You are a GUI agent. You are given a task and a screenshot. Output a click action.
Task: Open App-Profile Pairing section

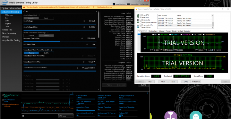[11, 40]
